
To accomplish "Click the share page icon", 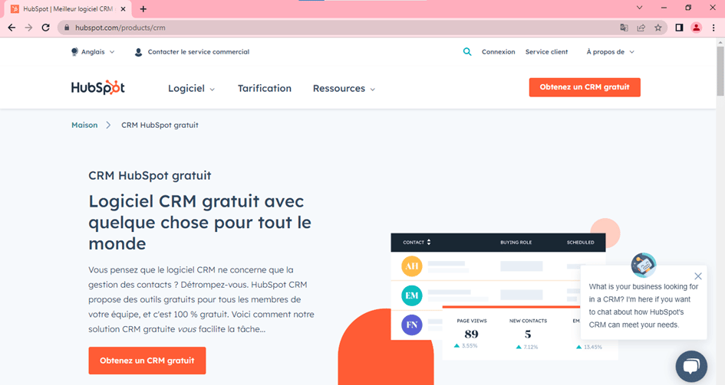I will [x=641, y=28].
